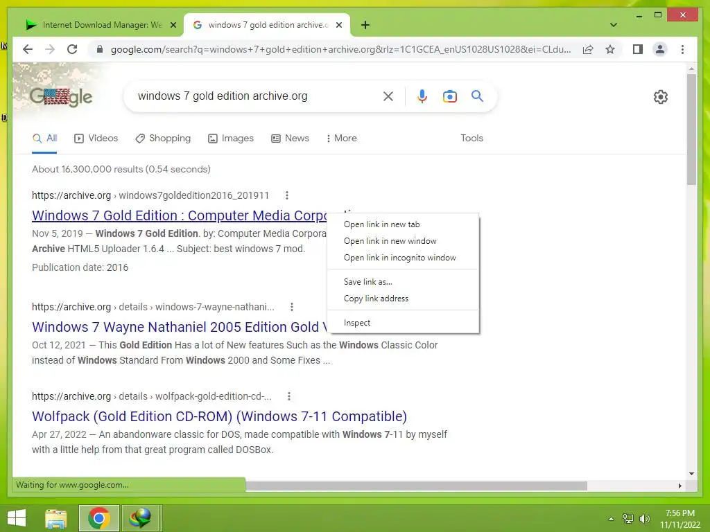Search by image with camera icon

point(449,96)
